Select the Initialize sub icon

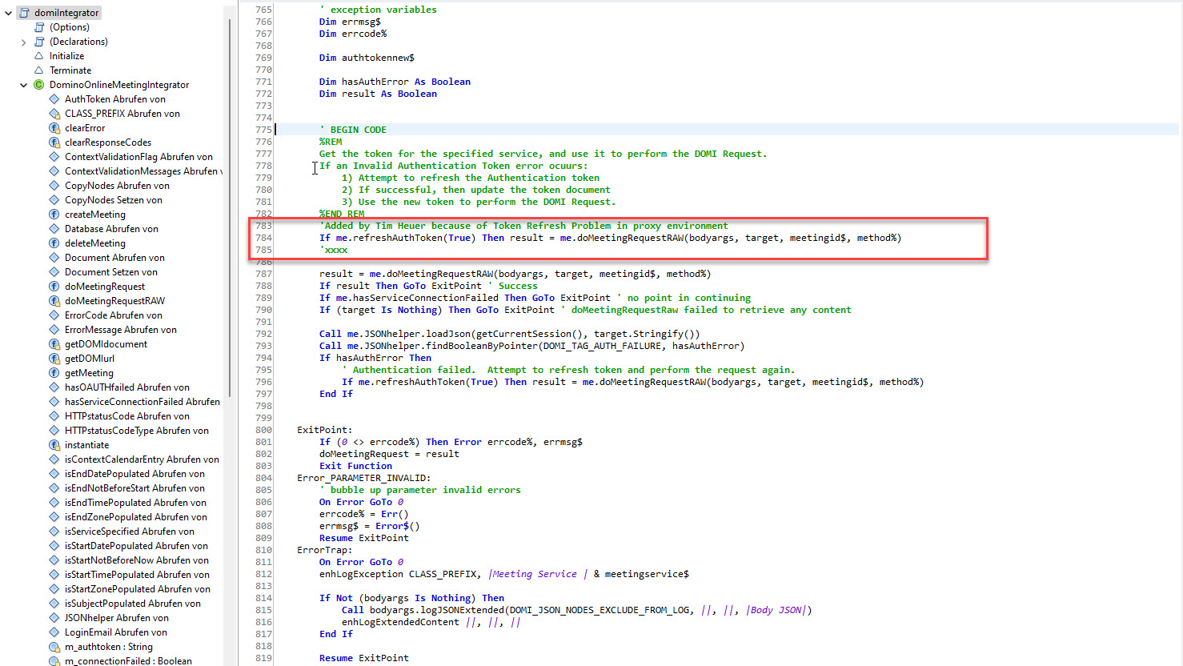point(38,55)
